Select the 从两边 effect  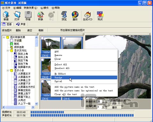click(16, 100)
